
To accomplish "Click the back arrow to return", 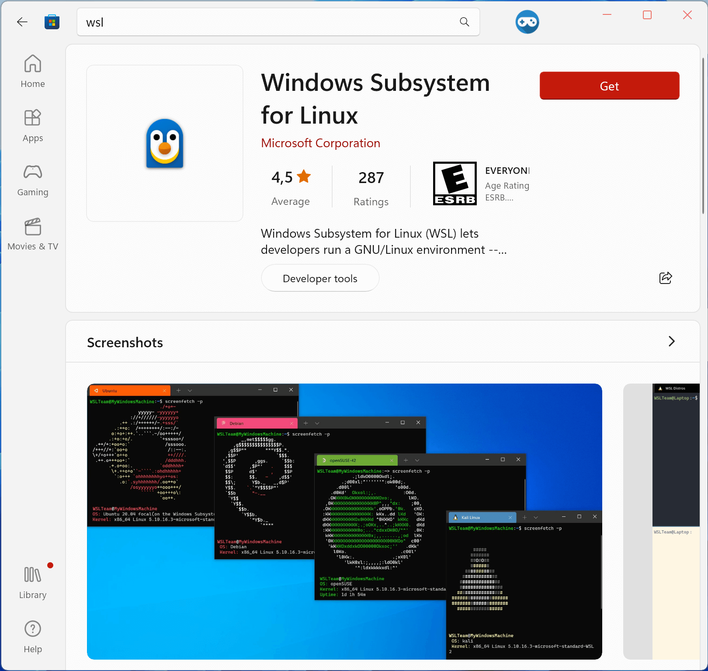I will click(22, 21).
